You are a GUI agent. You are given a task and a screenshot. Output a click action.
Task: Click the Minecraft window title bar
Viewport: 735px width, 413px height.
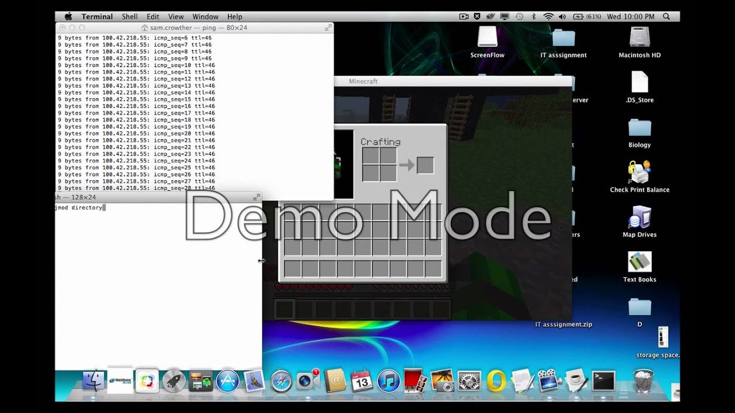coord(452,81)
